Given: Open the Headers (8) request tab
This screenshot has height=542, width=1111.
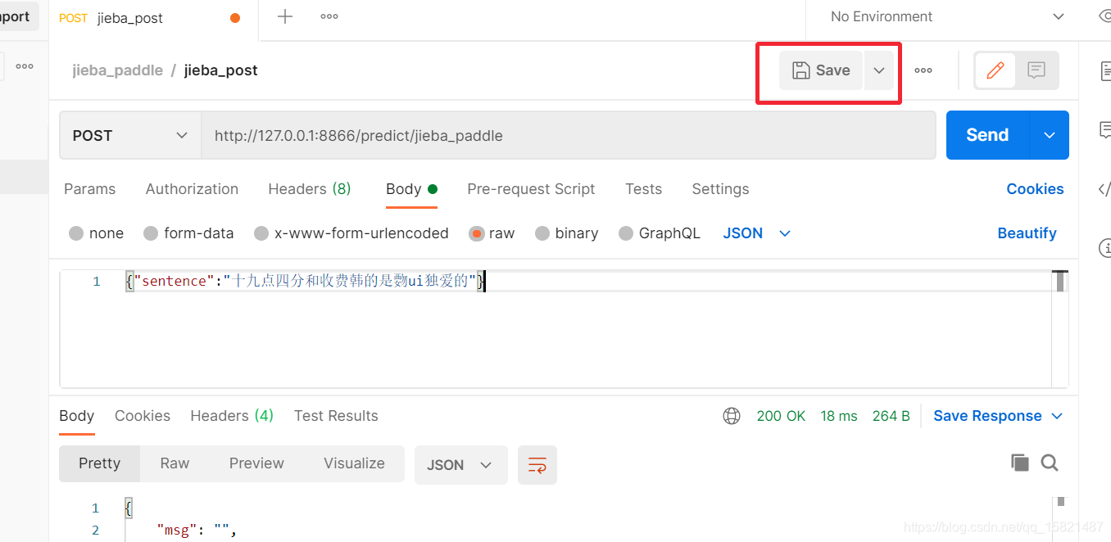Looking at the screenshot, I should [x=310, y=189].
